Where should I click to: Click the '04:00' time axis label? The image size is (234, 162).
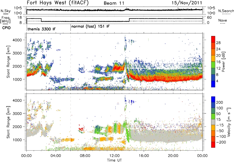pyautogui.click(x=56, y=156)
